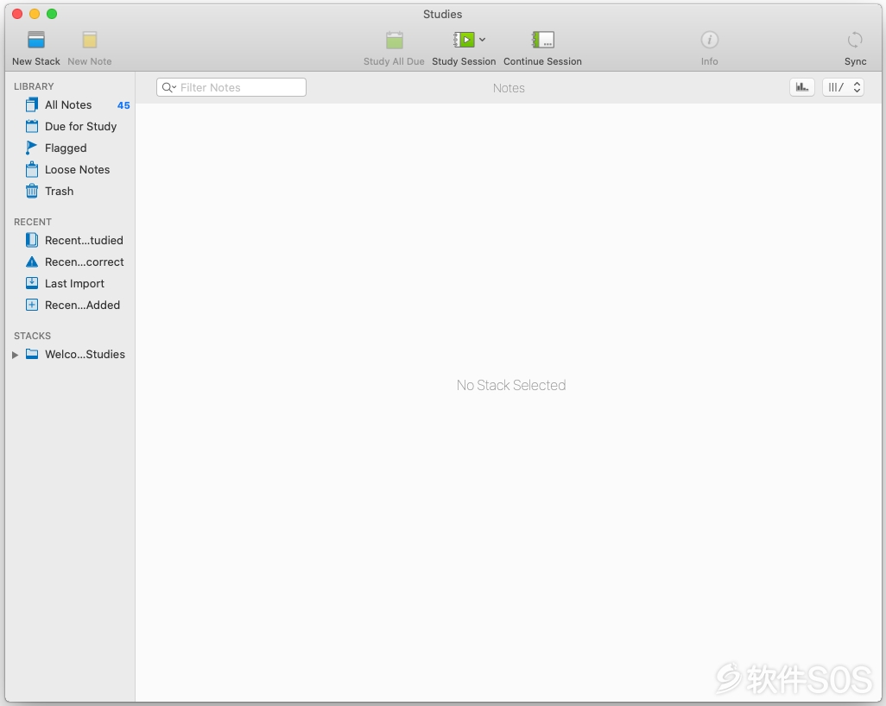Image resolution: width=886 pixels, height=706 pixels.
Task: Show Flagged notes
Action: pos(71,148)
